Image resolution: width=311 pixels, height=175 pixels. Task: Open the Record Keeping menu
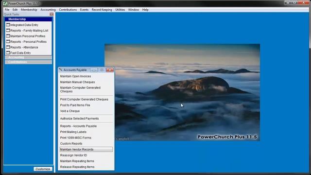point(102,10)
